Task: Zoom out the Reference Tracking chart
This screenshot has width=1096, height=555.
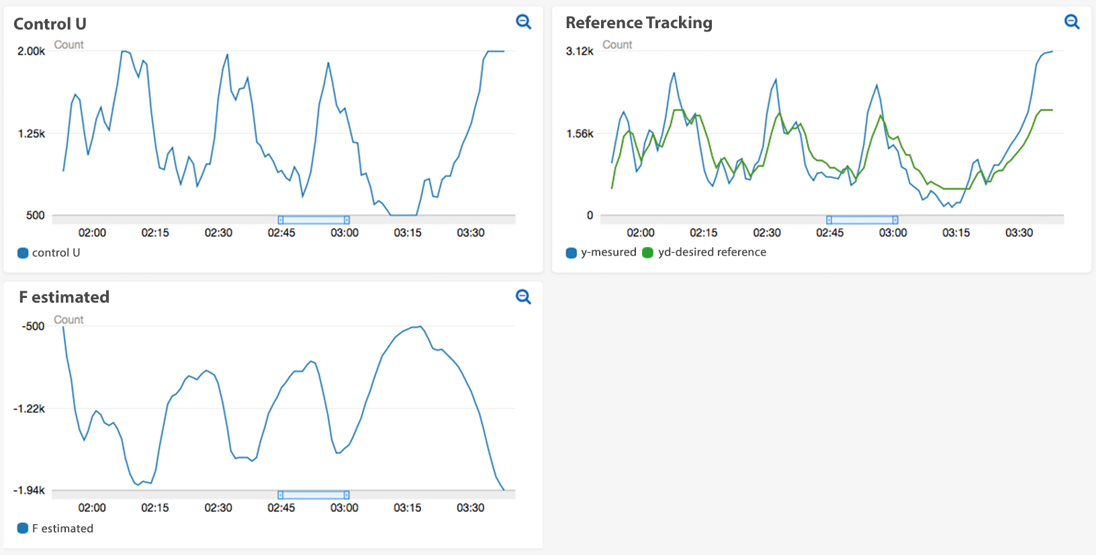Action: click(x=1072, y=21)
